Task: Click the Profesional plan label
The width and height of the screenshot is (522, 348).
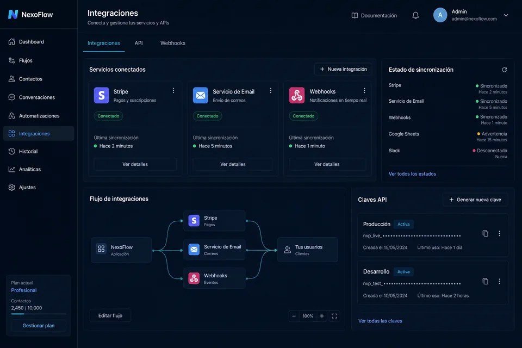Action: [x=24, y=290]
